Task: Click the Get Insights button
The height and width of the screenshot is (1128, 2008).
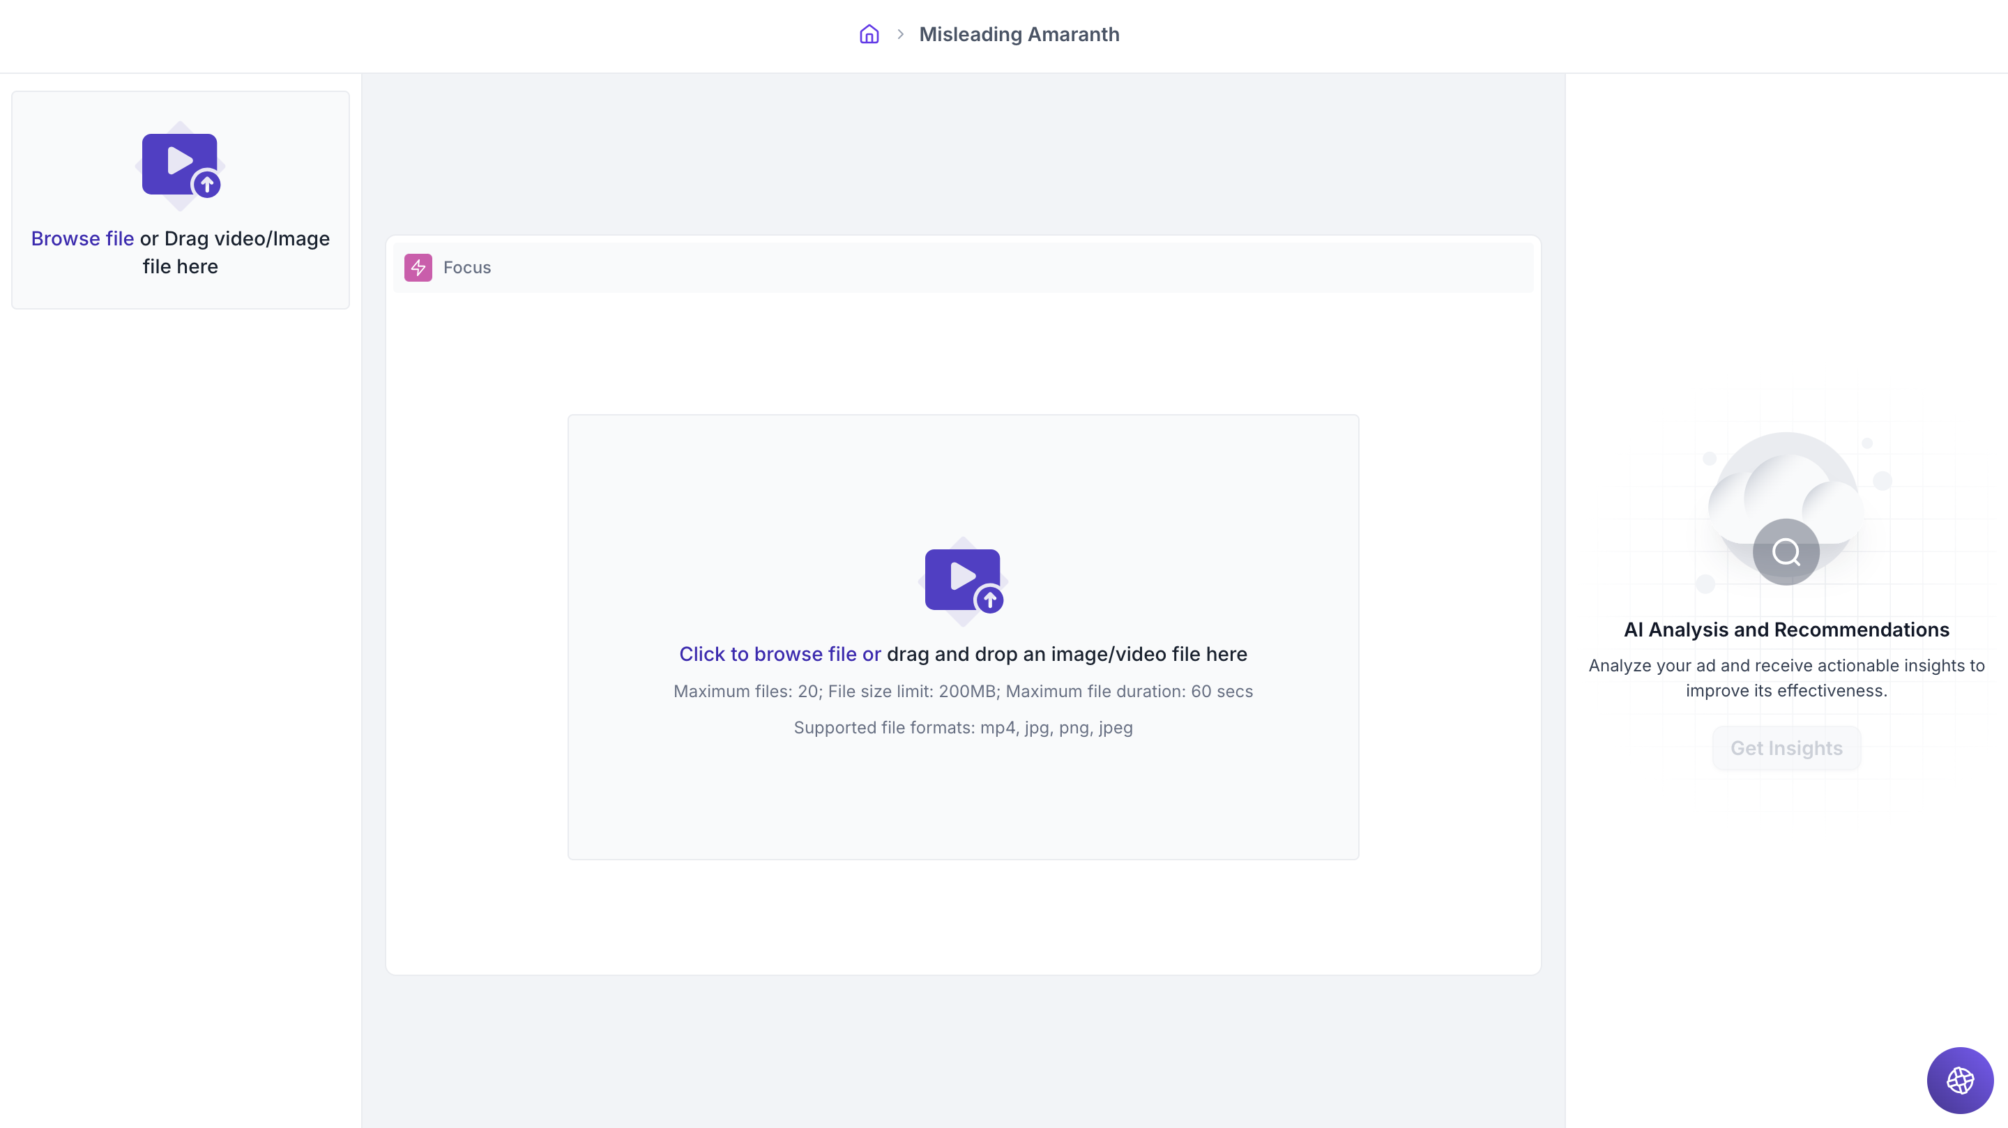Action: 1786,748
